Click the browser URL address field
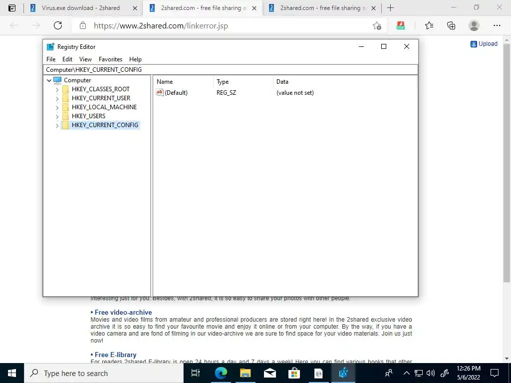511x383 pixels. 228,26
